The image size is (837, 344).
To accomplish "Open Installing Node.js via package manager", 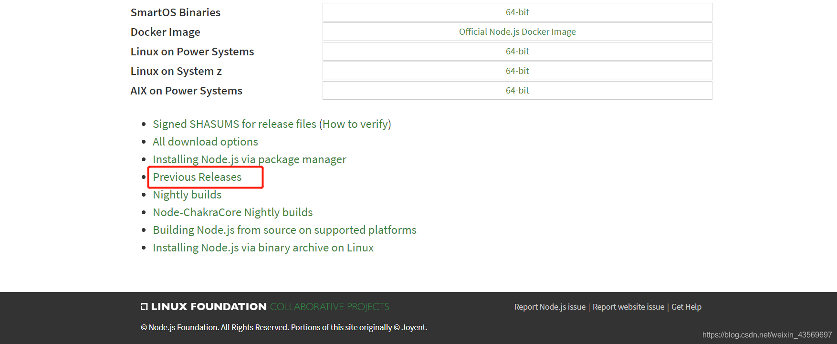I will click(250, 159).
